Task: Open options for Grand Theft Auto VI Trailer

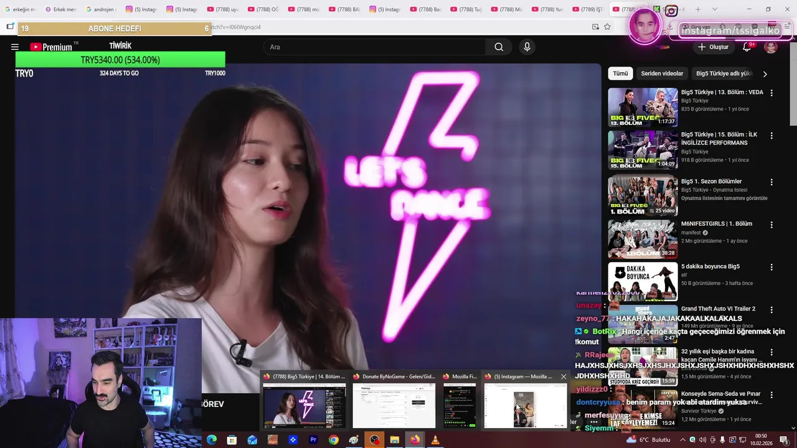Action: pos(771,310)
